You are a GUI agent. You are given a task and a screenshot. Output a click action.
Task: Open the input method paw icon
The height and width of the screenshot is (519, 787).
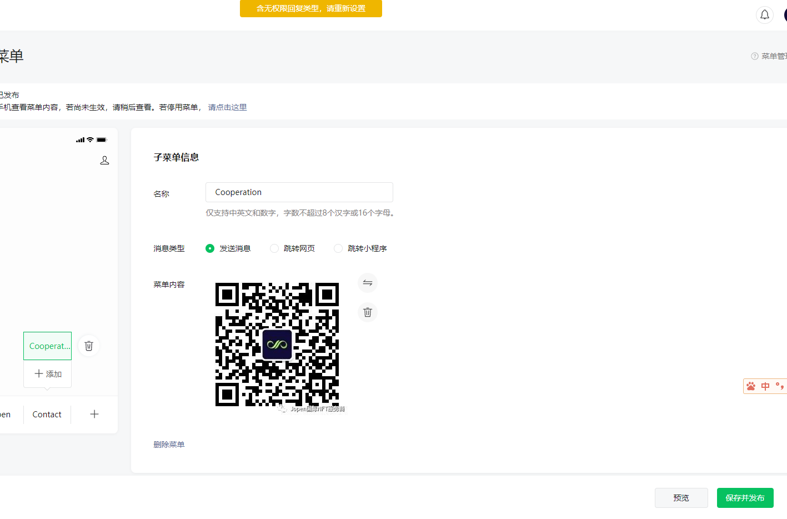click(x=751, y=386)
